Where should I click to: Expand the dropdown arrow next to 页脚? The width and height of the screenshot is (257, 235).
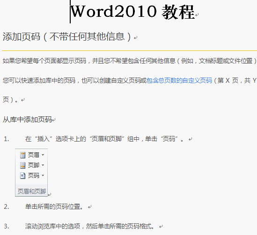coord(43,165)
